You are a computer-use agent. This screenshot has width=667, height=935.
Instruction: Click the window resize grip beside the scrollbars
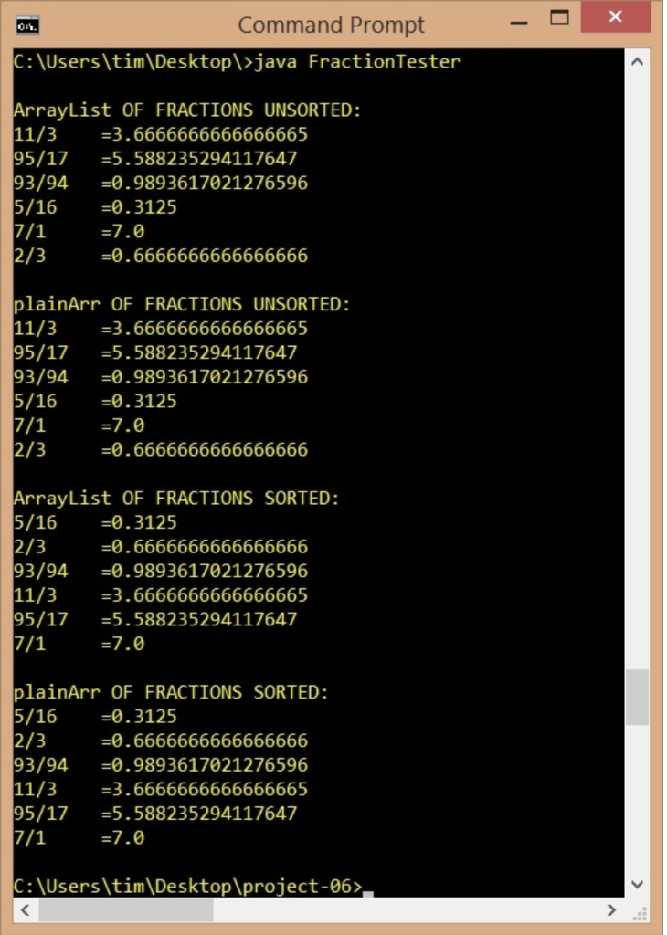[637, 910]
